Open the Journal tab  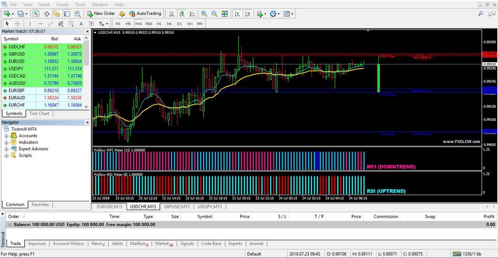click(x=256, y=244)
